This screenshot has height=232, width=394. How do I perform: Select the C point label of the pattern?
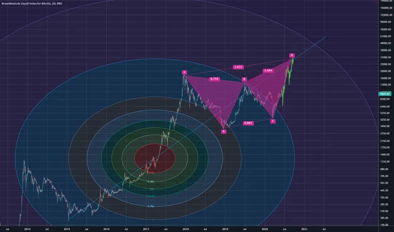coord(273,121)
